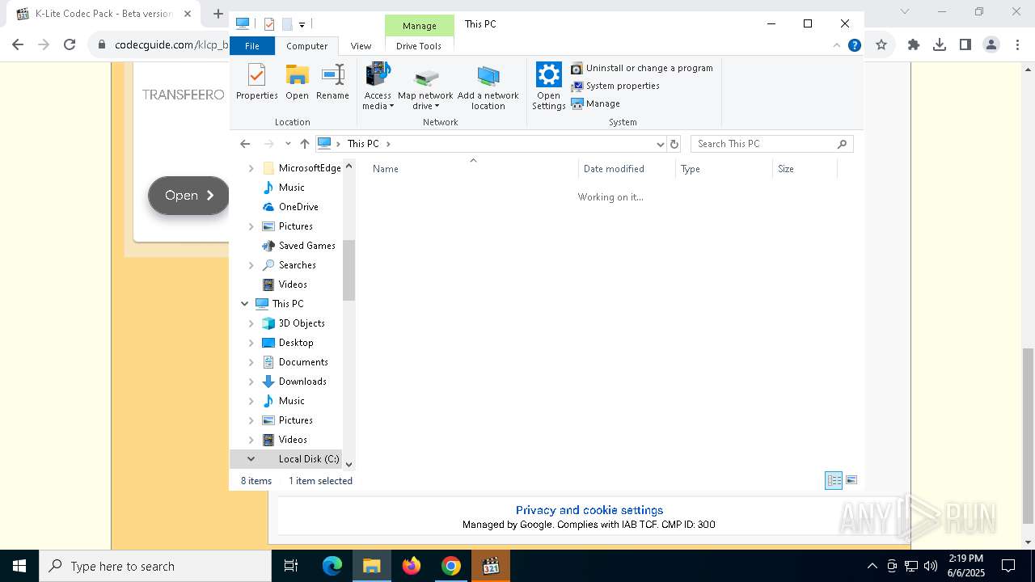
Task: Open recent locations dropdown arrow
Action: click(288, 144)
